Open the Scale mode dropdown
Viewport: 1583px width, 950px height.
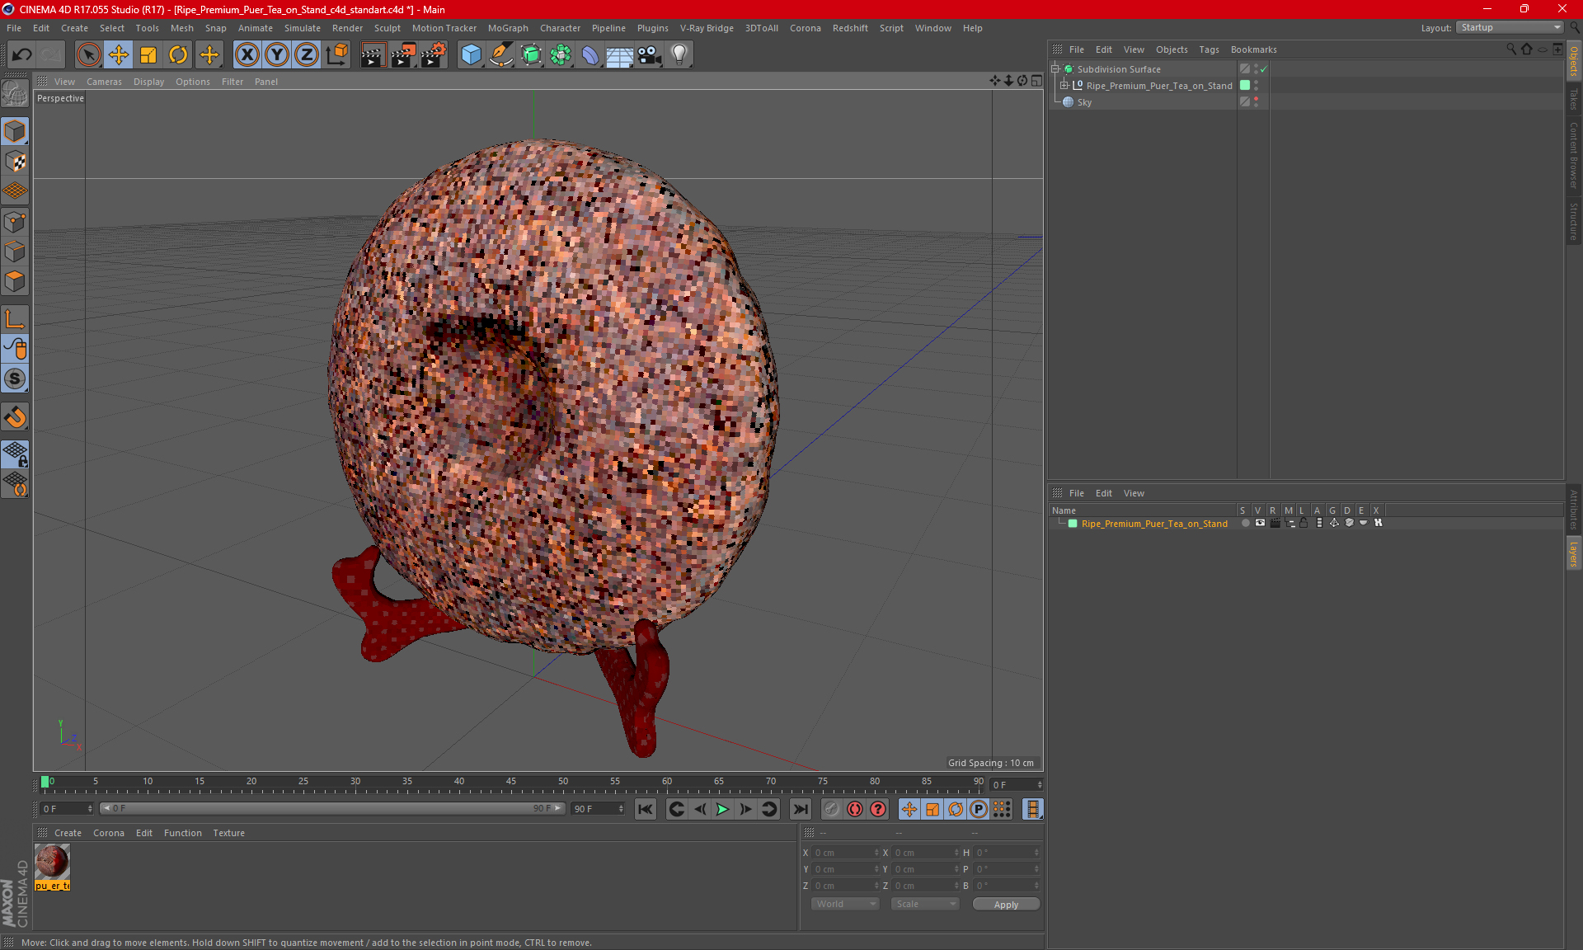tap(925, 905)
